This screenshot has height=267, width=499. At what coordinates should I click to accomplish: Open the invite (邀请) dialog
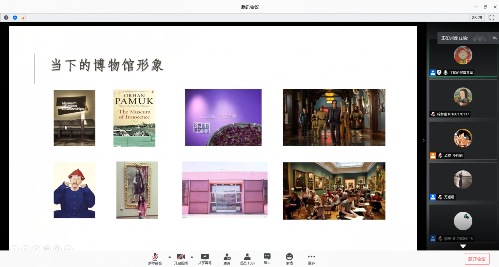(x=227, y=259)
